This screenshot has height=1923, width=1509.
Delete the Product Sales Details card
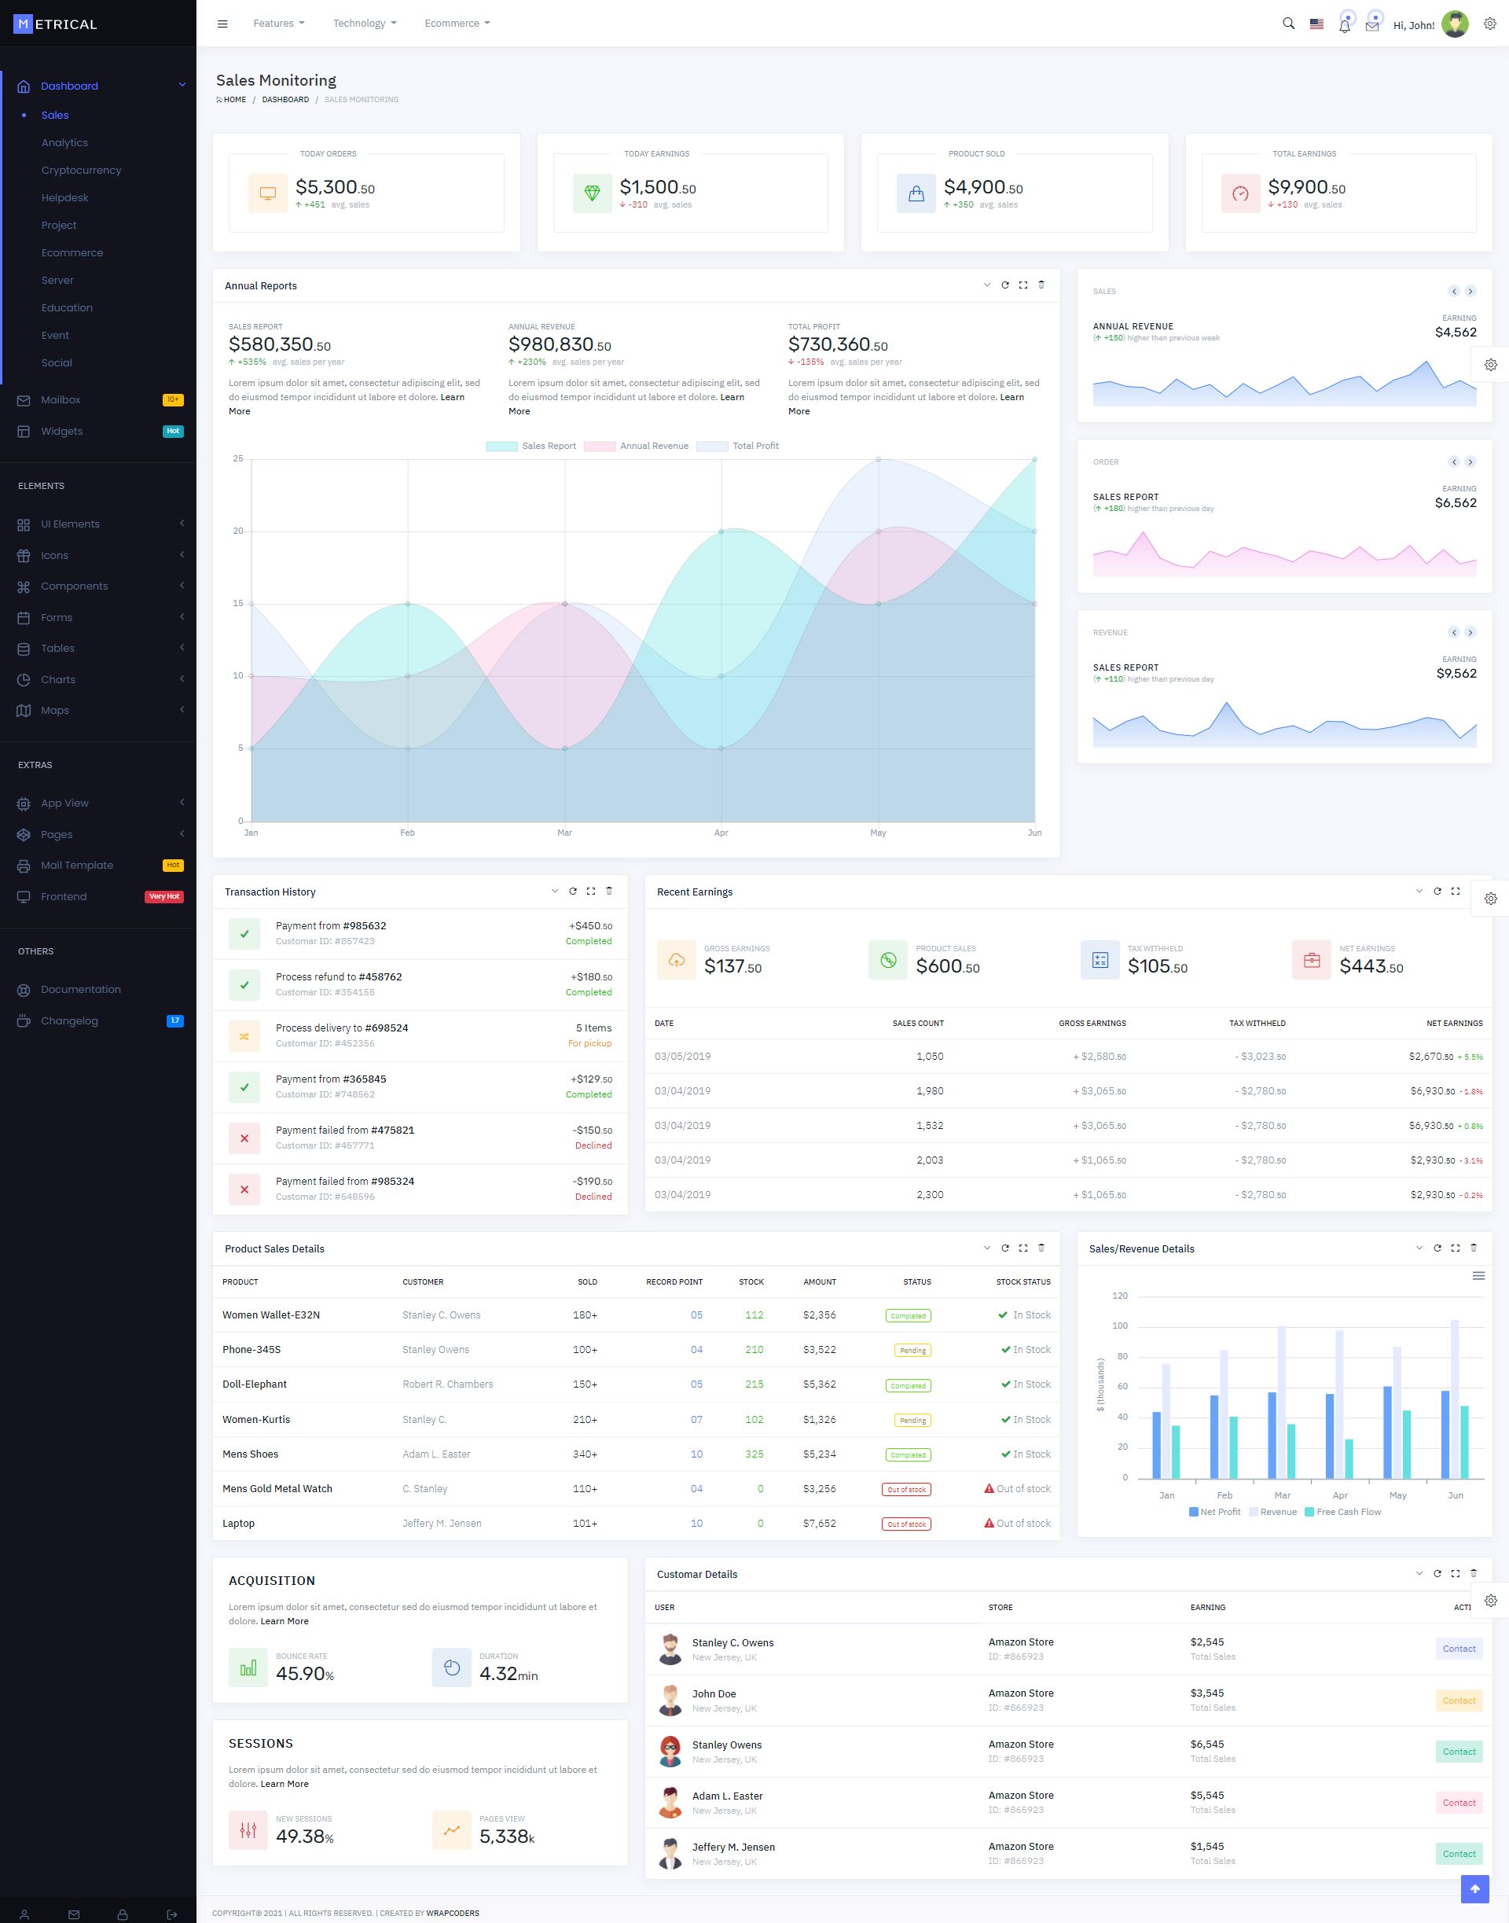point(1041,1248)
